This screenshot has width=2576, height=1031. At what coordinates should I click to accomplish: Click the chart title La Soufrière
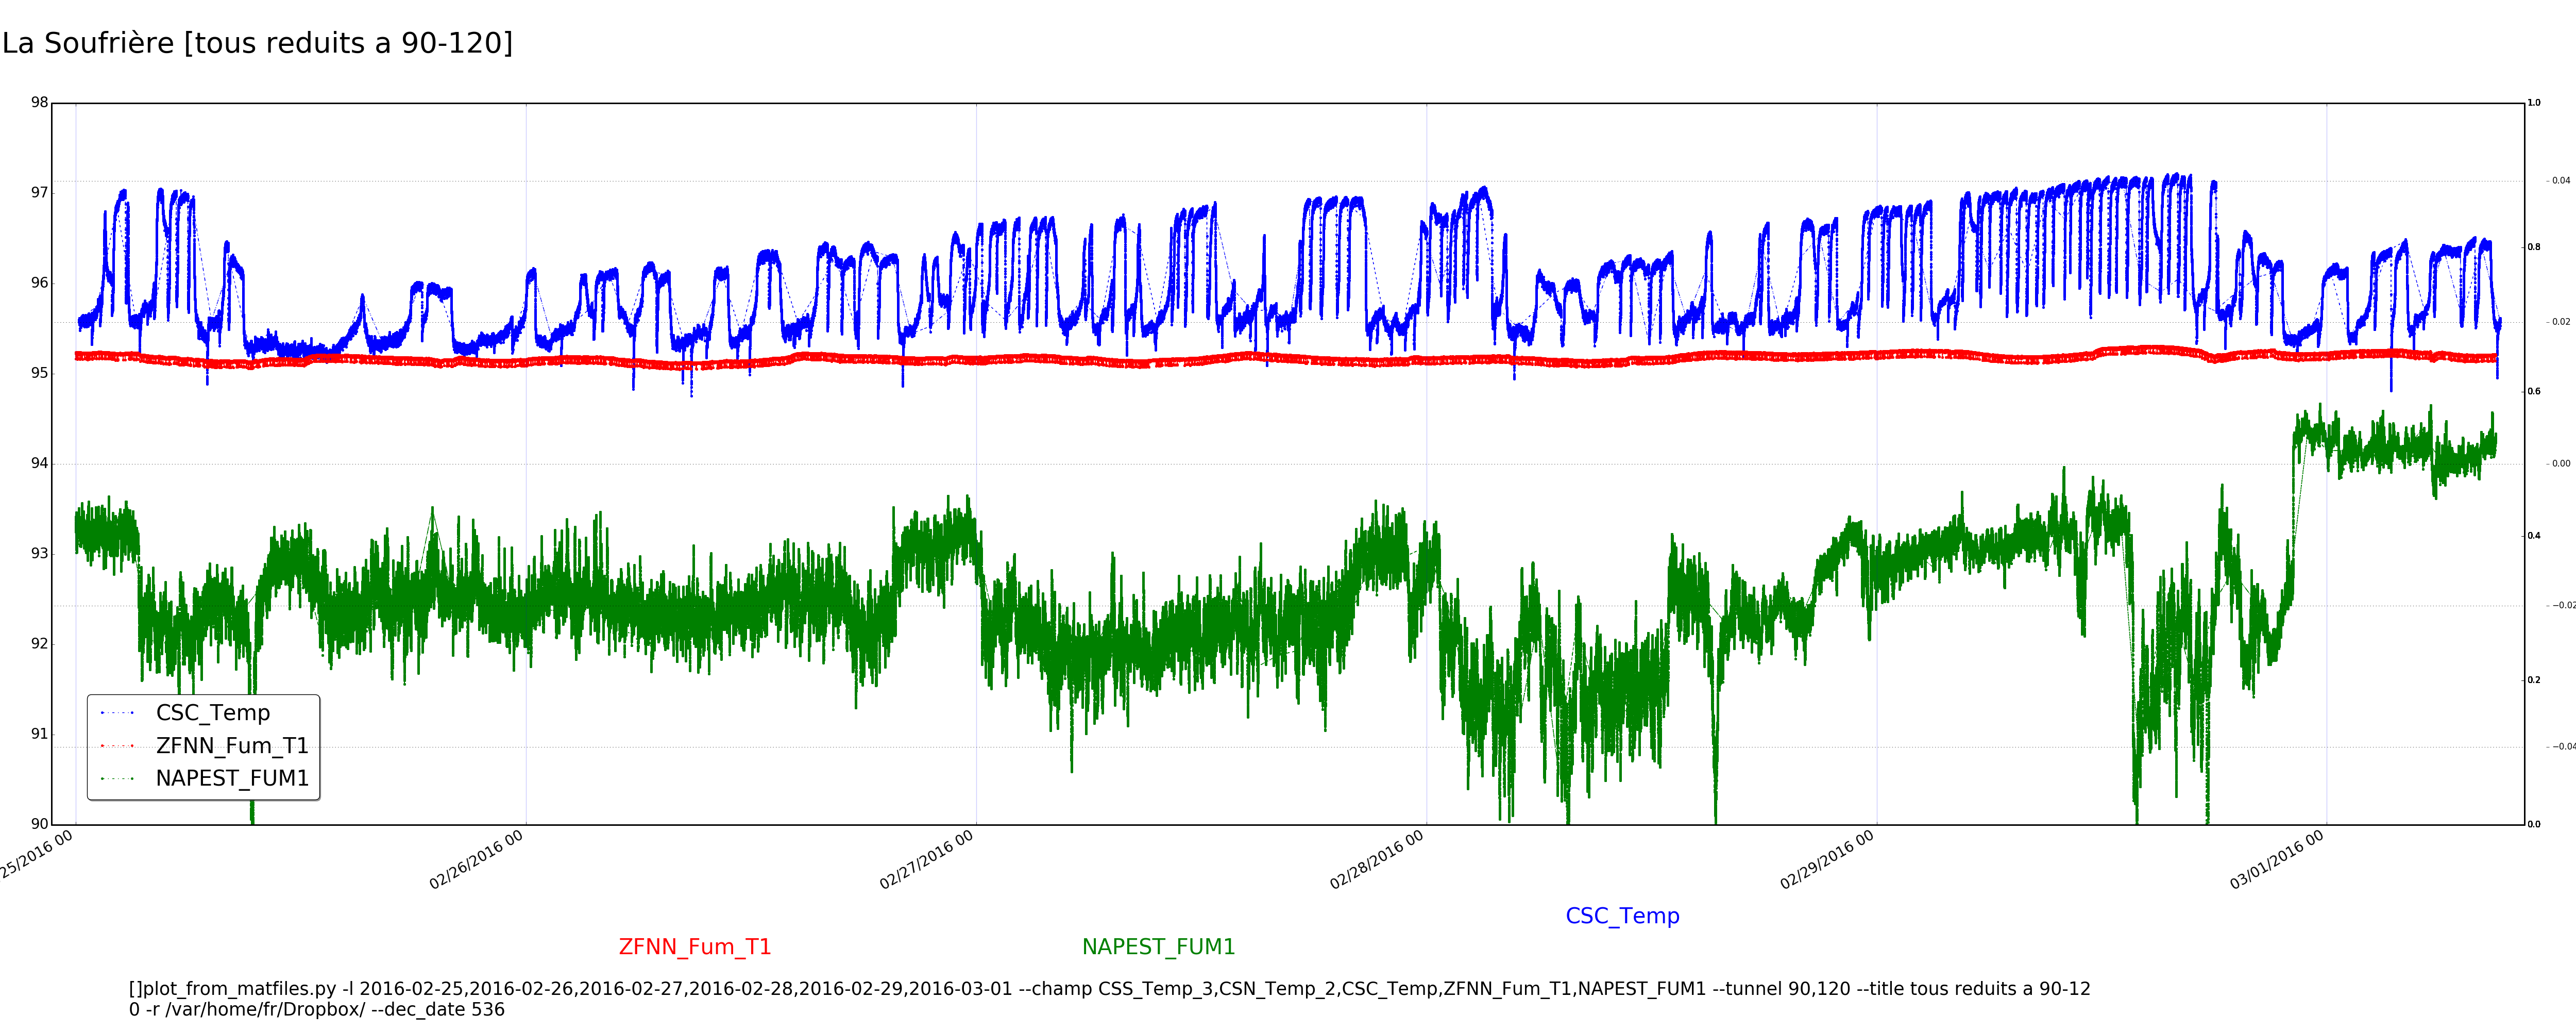click(257, 43)
